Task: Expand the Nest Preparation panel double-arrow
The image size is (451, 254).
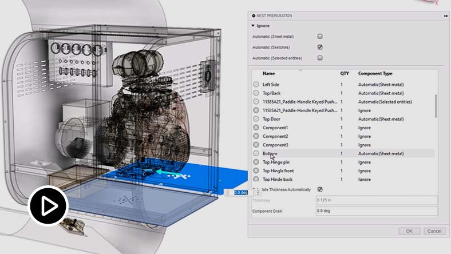Action: pyautogui.click(x=445, y=16)
